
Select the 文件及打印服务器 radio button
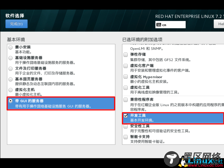11,69
